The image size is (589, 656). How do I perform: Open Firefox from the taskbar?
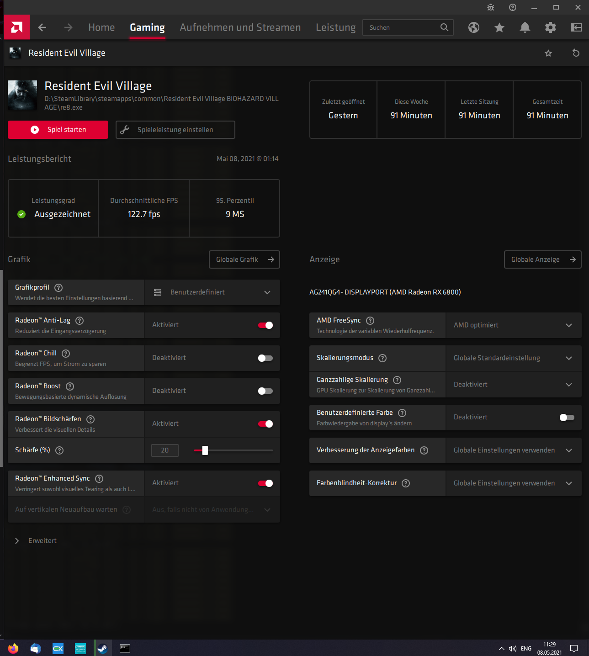coord(13,648)
